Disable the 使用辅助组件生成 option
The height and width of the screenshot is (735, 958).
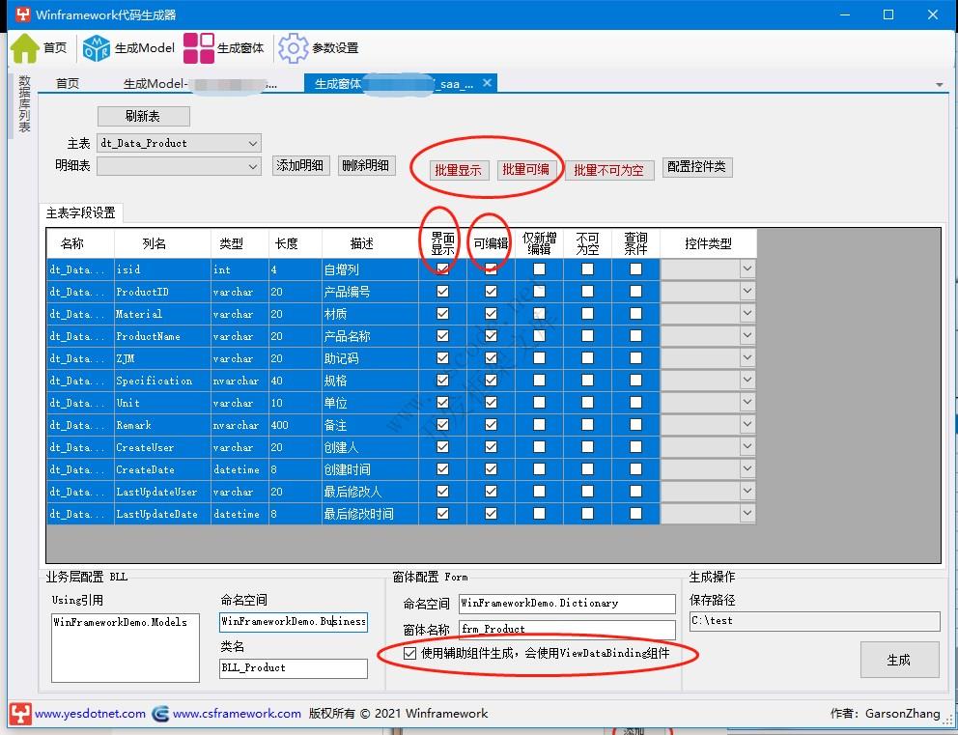410,654
